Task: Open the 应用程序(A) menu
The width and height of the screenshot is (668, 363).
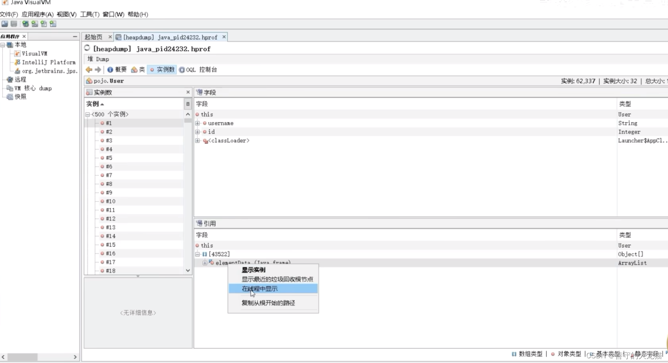Action: [x=38, y=14]
